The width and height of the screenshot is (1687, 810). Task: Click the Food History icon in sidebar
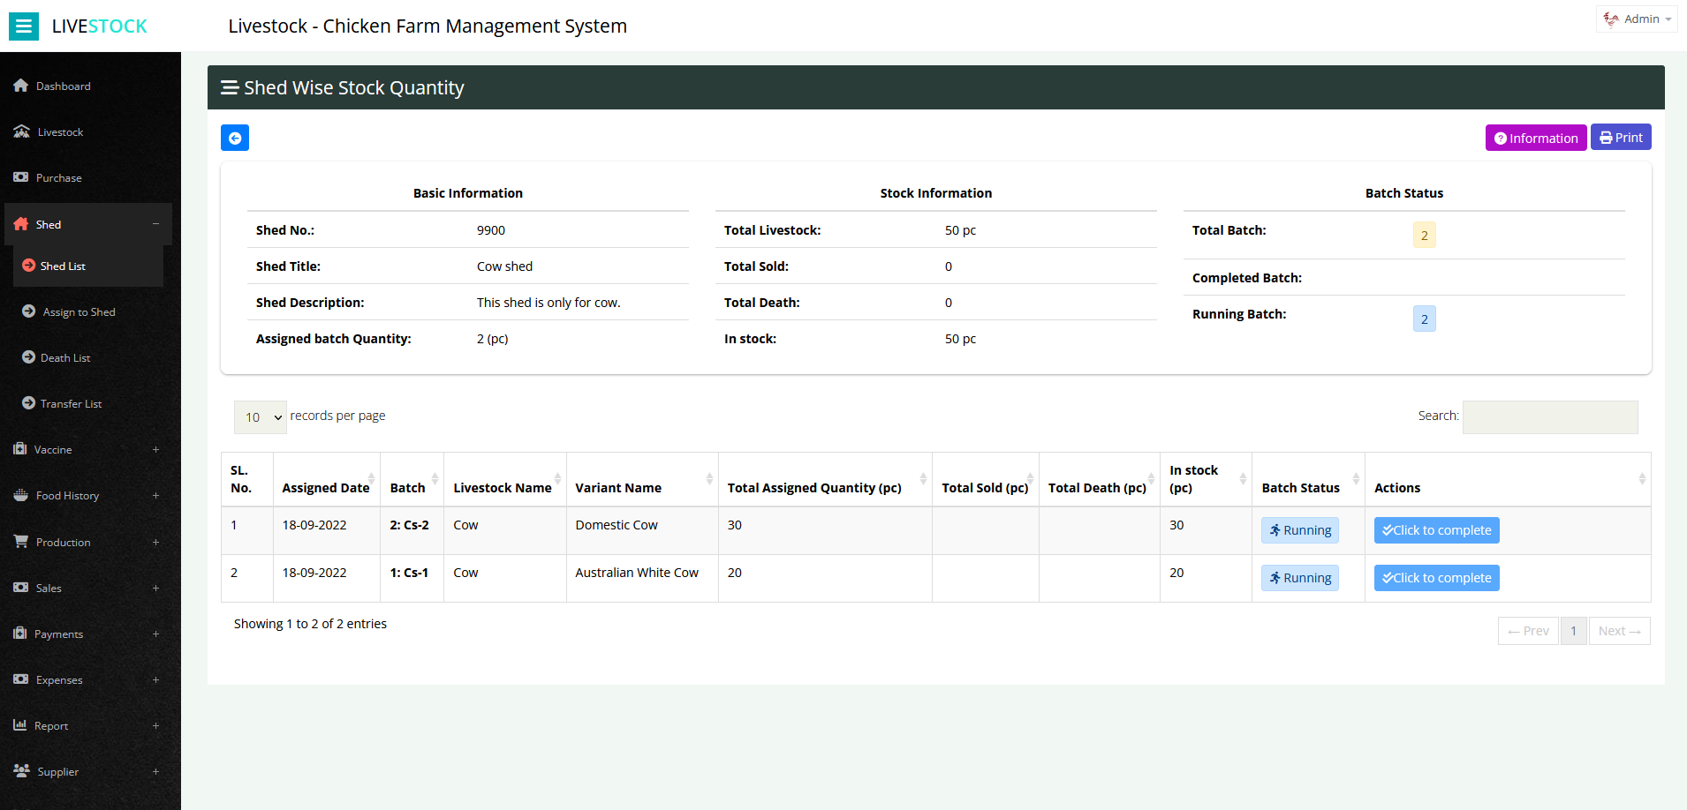(x=21, y=495)
